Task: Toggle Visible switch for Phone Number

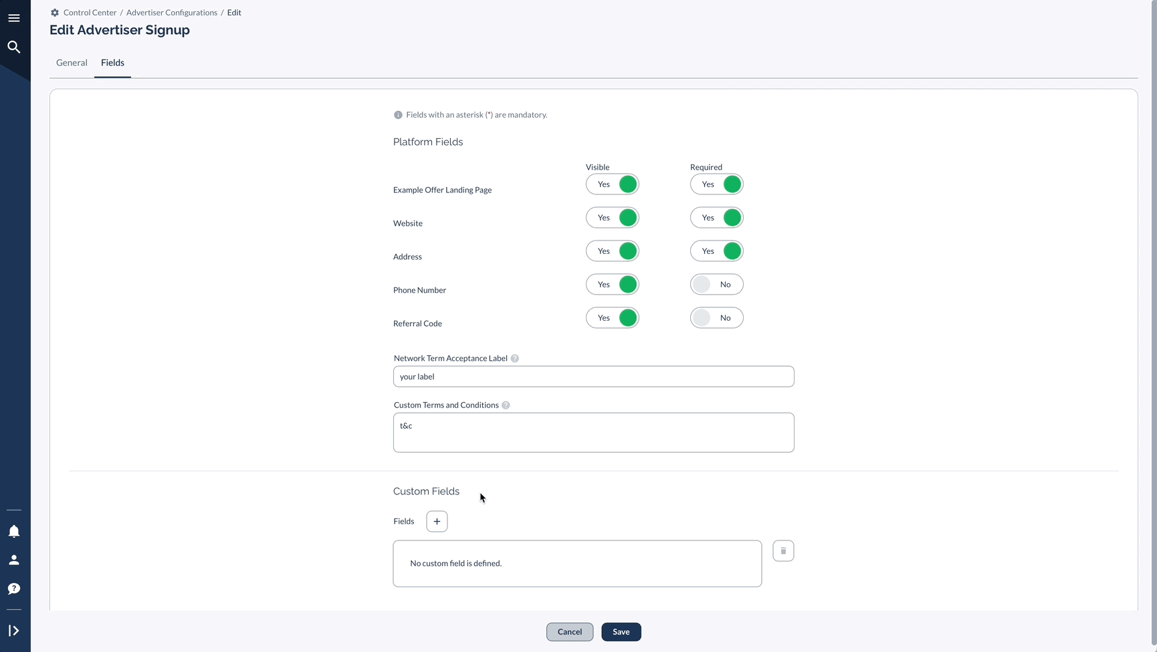Action: pyautogui.click(x=613, y=285)
